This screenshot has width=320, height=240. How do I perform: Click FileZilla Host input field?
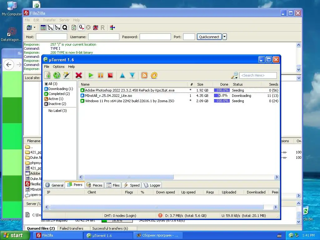pos(52,37)
